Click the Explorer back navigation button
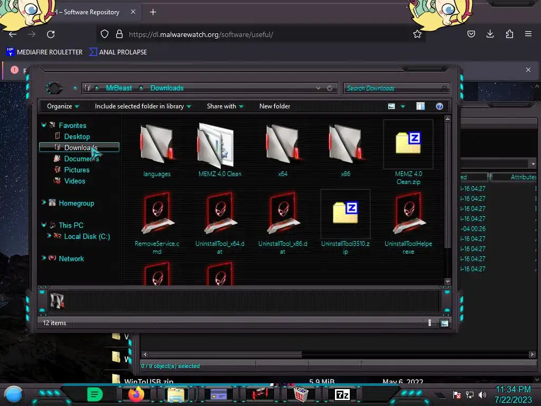The image size is (541, 406). (54, 88)
